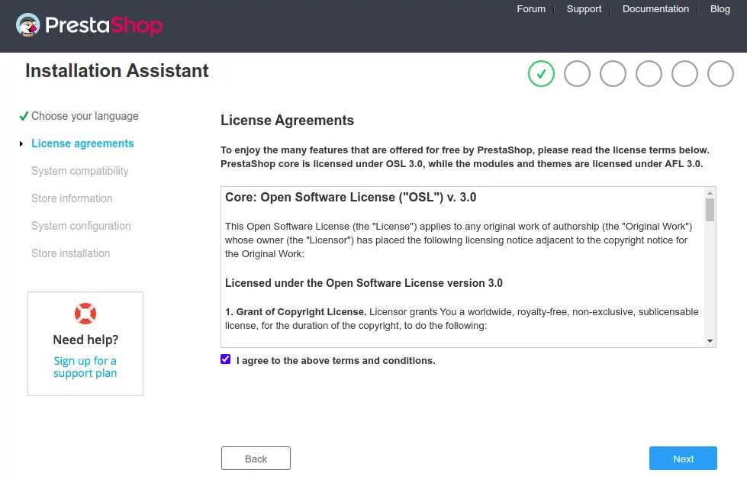747x483 pixels.
Task: Click the license box scroll up arrow
Action: pos(710,193)
